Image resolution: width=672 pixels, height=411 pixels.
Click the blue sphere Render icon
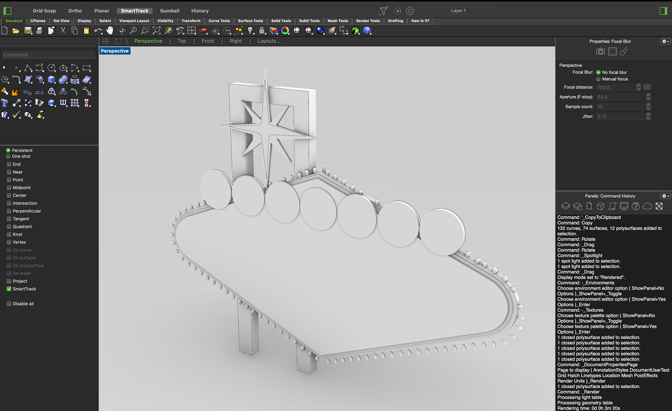click(320, 31)
